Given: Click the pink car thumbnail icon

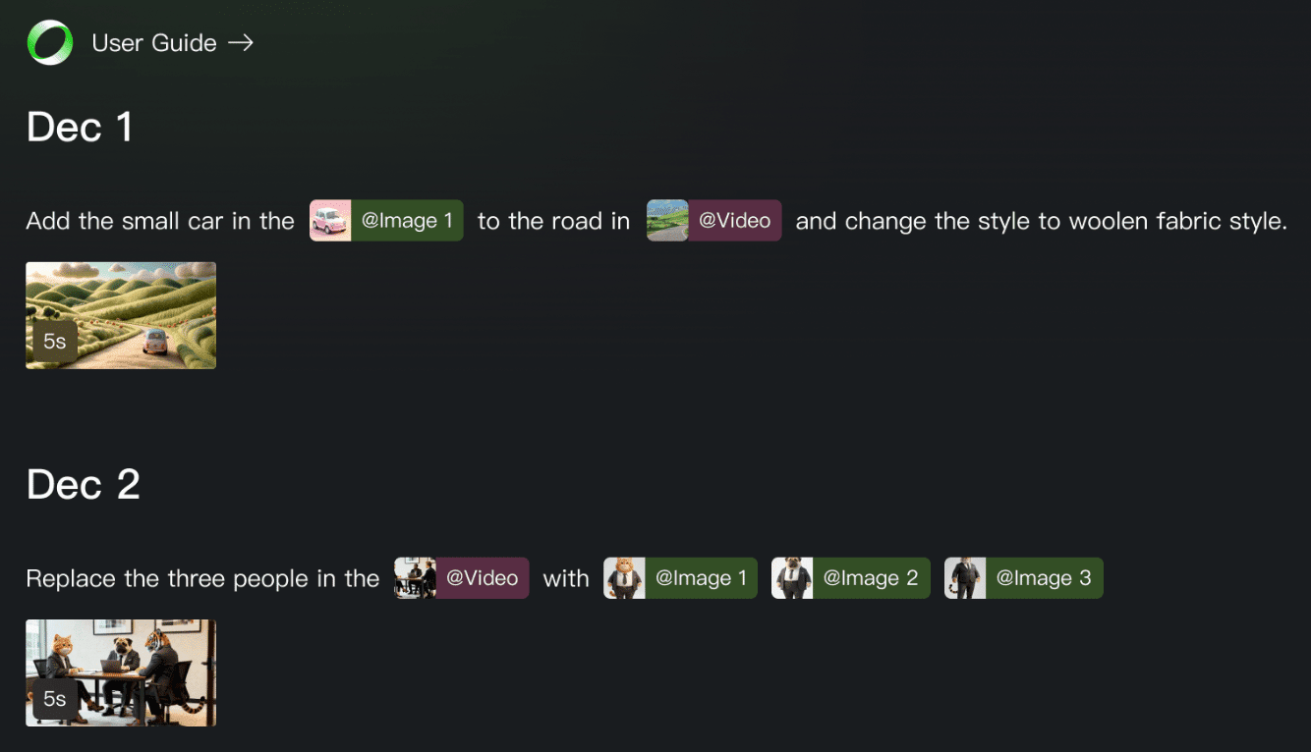Looking at the screenshot, I should coord(330,221).
